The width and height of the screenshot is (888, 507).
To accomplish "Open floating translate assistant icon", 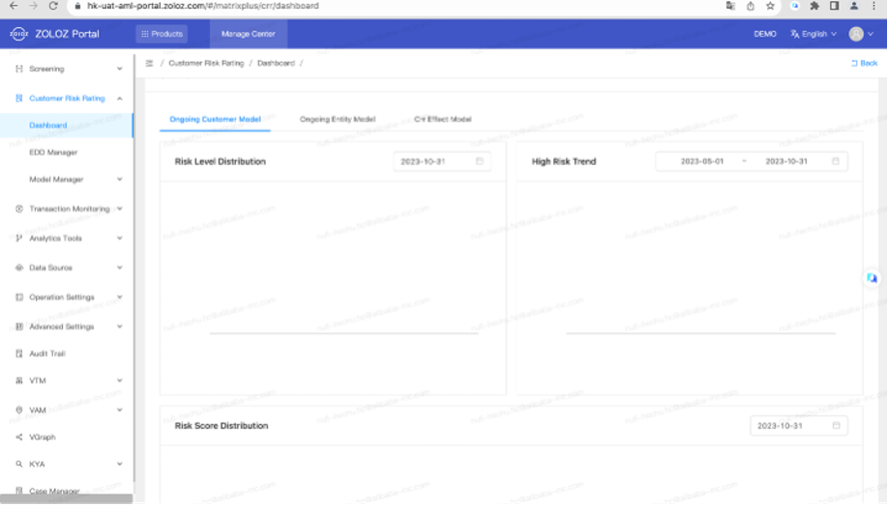I will [x=873, y=278].
